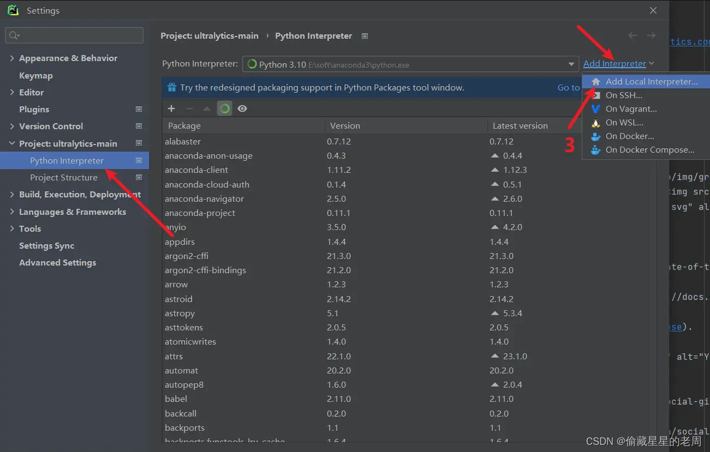This screenshot has width=710, height=452.
Task: Select the babel package row
Action: pyautogui.click(x=409, y=399)
